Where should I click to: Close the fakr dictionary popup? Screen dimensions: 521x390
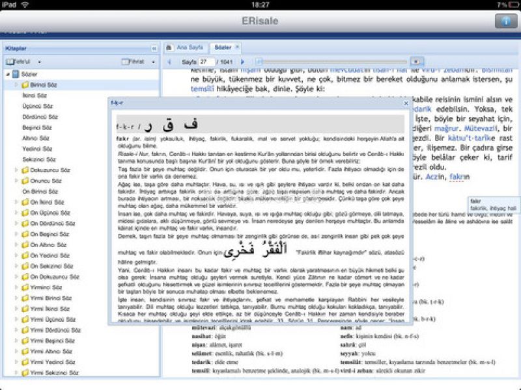(406, 103)
